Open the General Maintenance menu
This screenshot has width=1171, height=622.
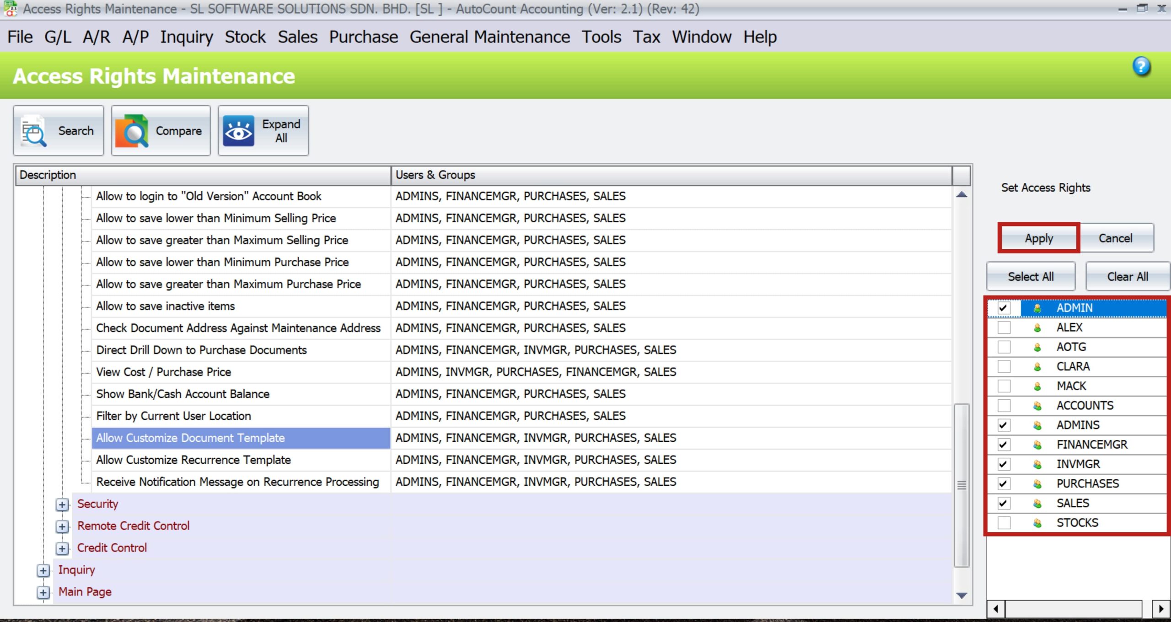point(489,37)
